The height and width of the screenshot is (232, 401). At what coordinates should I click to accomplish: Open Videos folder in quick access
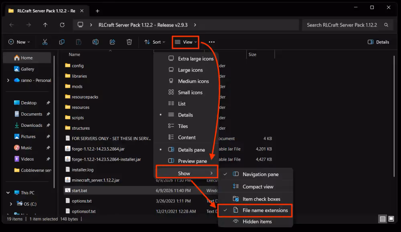[x=27, y=159]
